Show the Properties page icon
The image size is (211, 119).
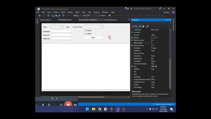point(140,26)
